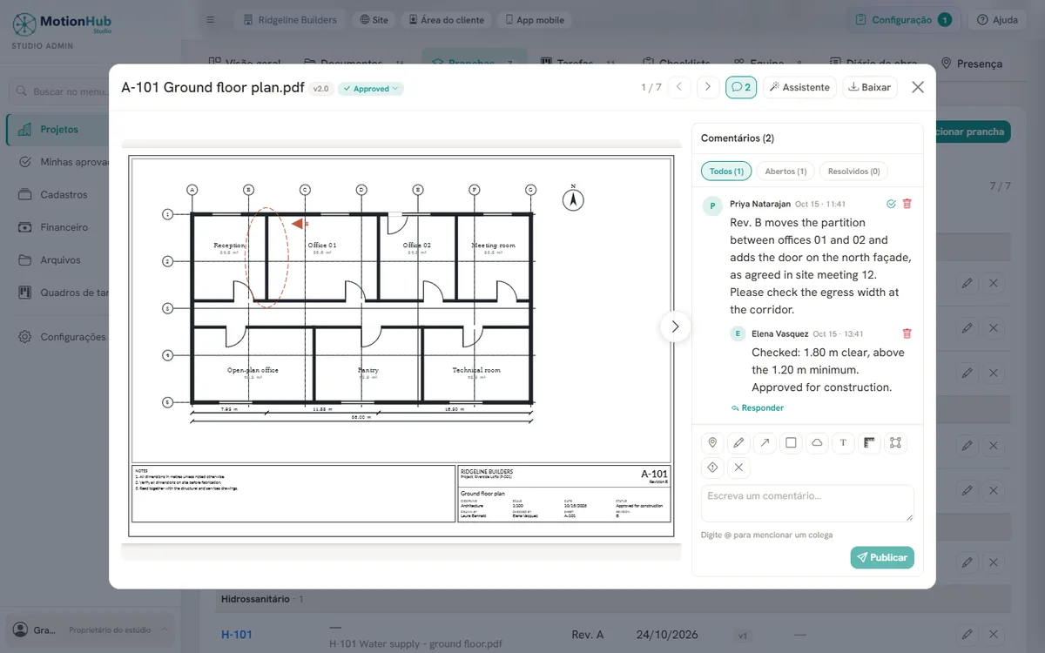Open Arquivos in the sidebar
The width and height of the screenshot is (1045, 653).
point(60,260)
